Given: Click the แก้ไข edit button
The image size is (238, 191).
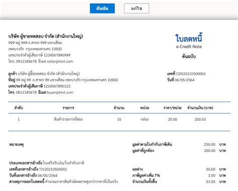Looking at the screenshot, I should (137, 9).
